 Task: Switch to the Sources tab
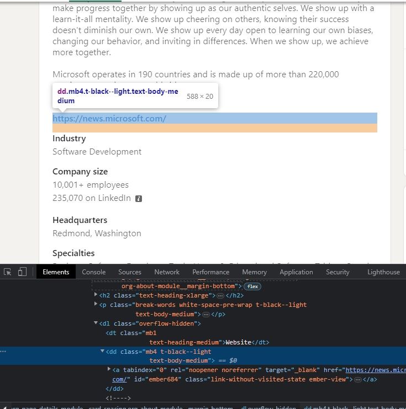130,272
